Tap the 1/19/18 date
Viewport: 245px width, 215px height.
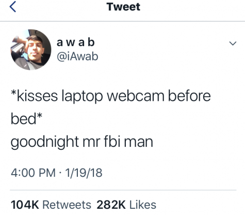84,173
